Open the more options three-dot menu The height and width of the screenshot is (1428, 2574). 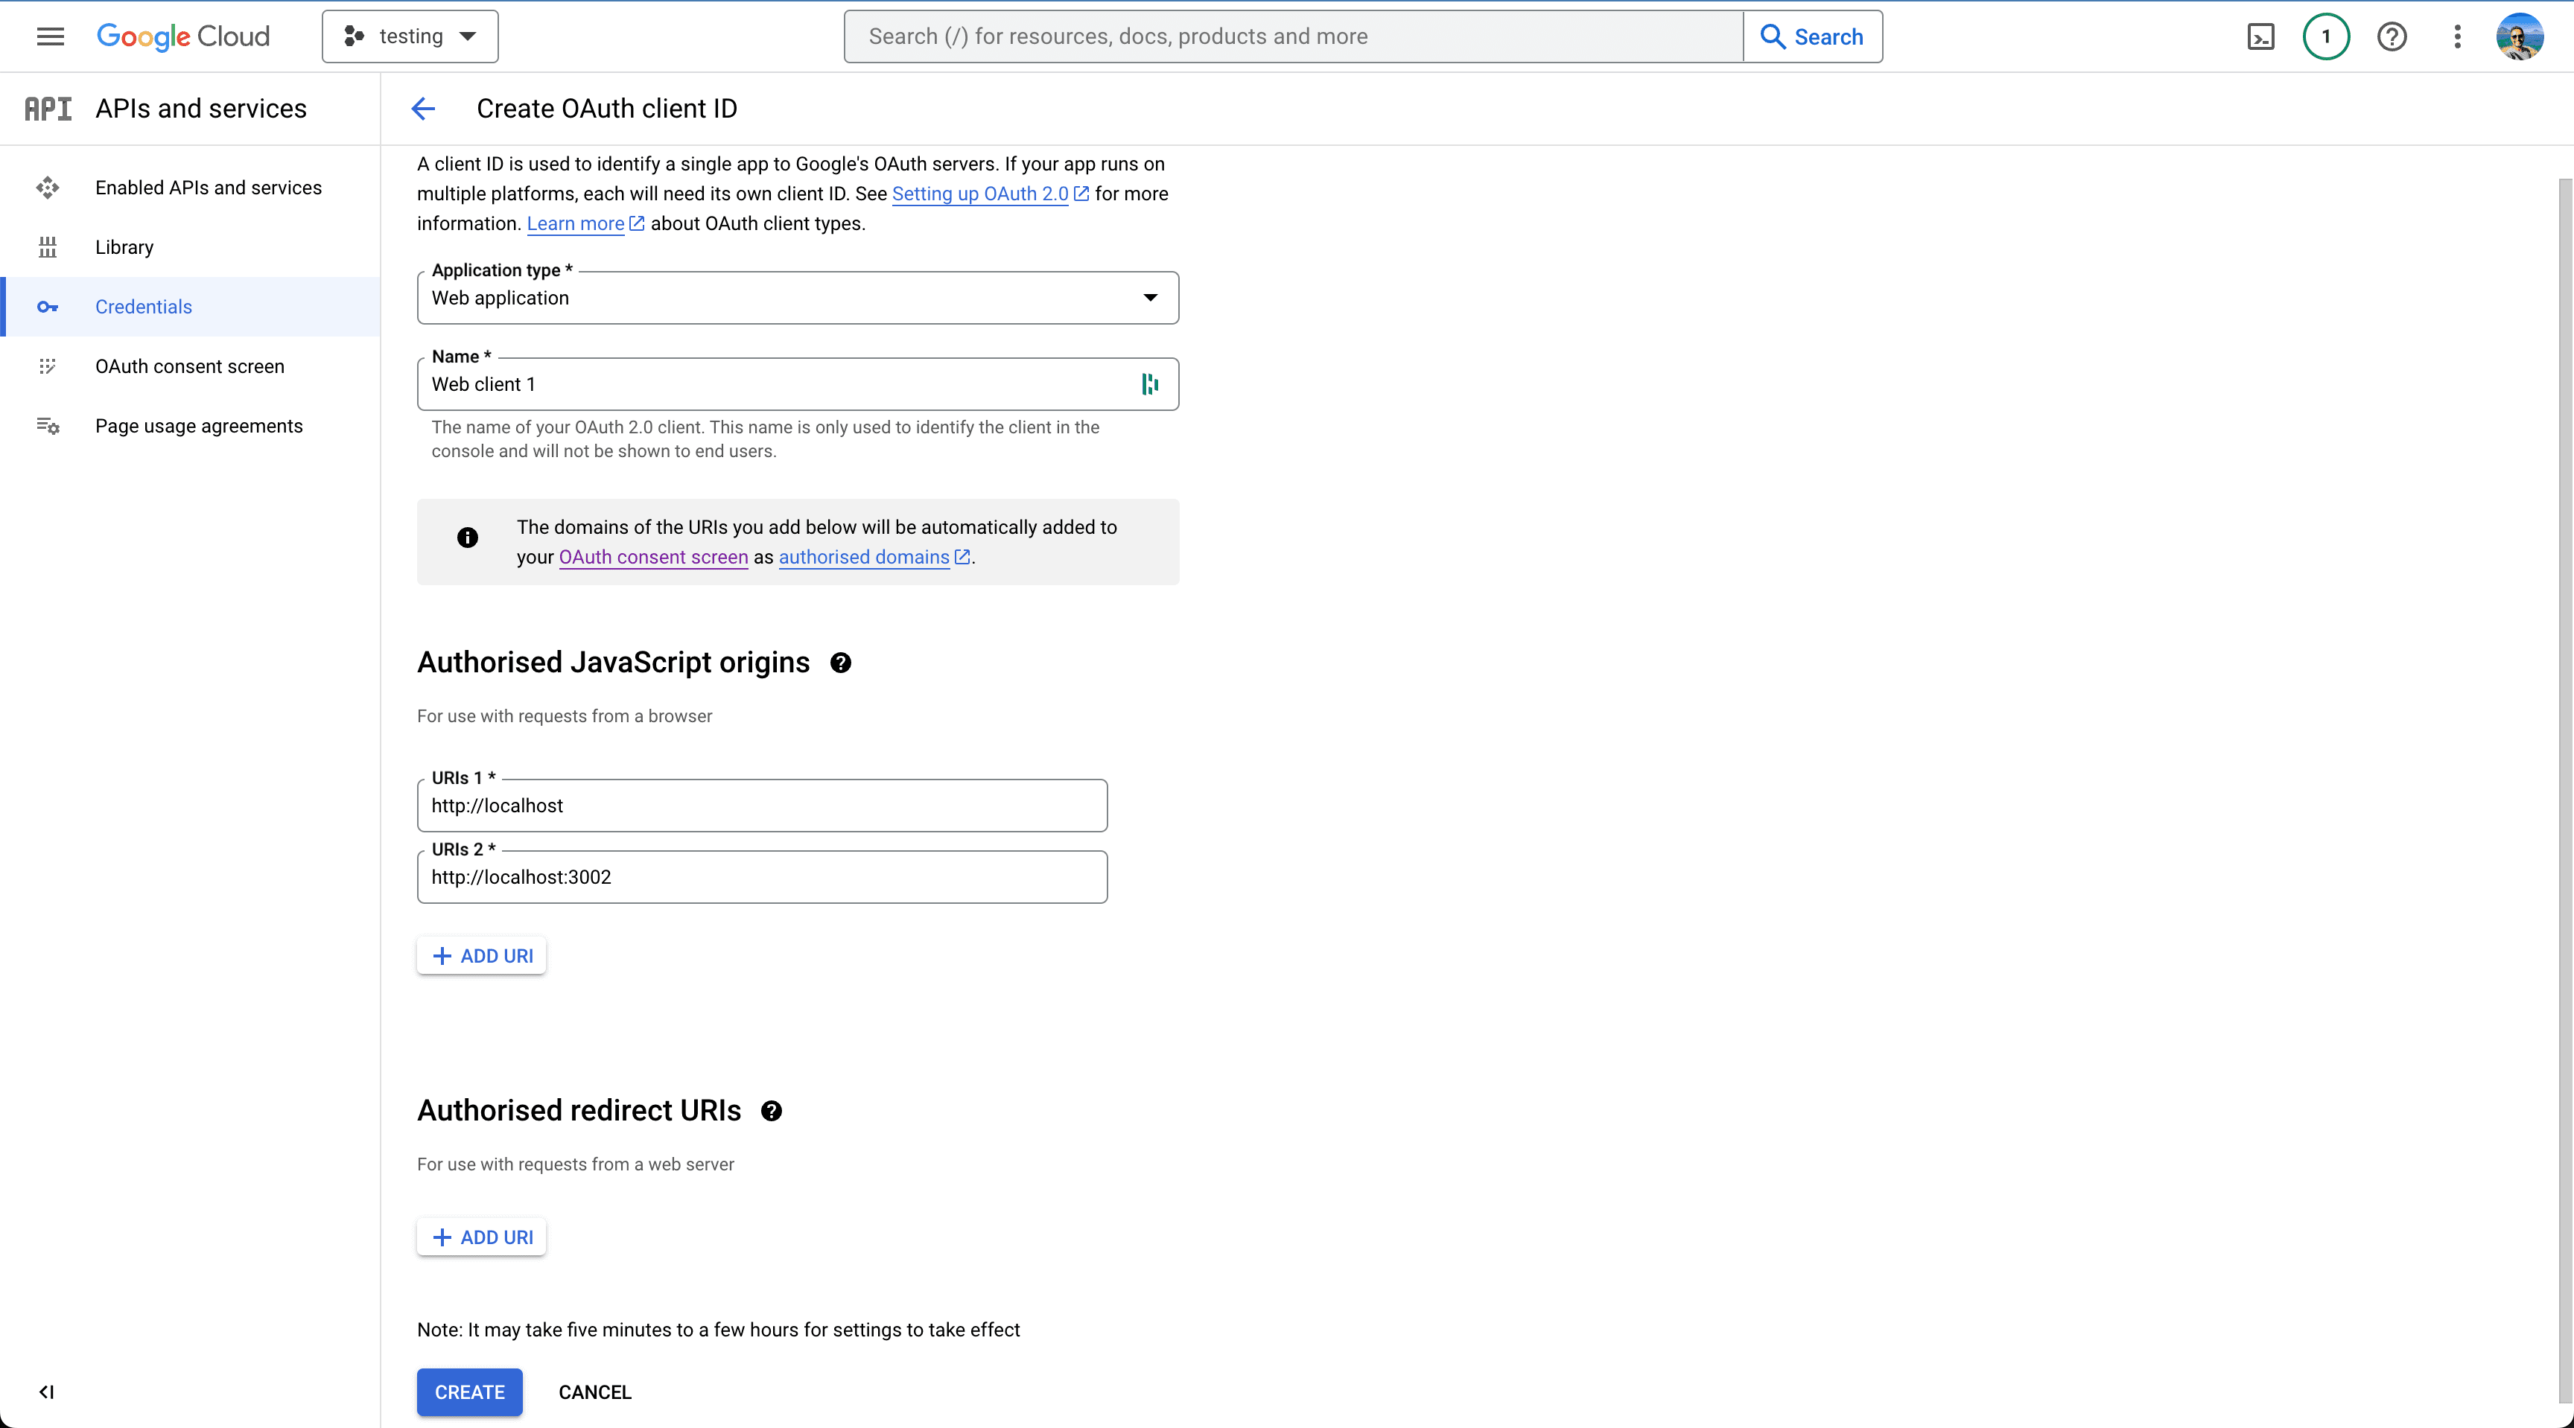2458,36
